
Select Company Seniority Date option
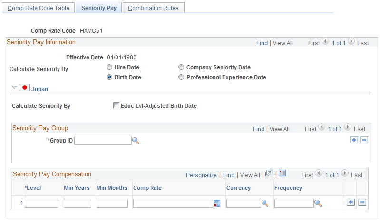[x=181, y=67]
